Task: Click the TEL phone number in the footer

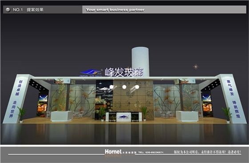Action: tap(151, 152)
